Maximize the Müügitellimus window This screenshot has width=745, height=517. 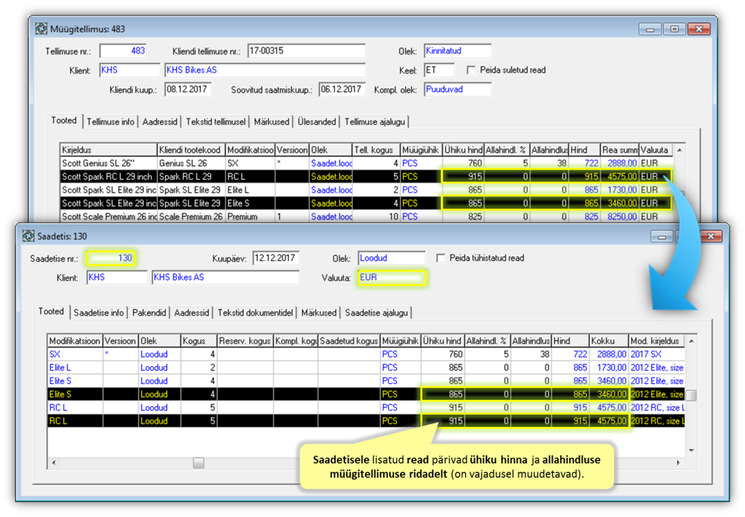pos(674,29)
